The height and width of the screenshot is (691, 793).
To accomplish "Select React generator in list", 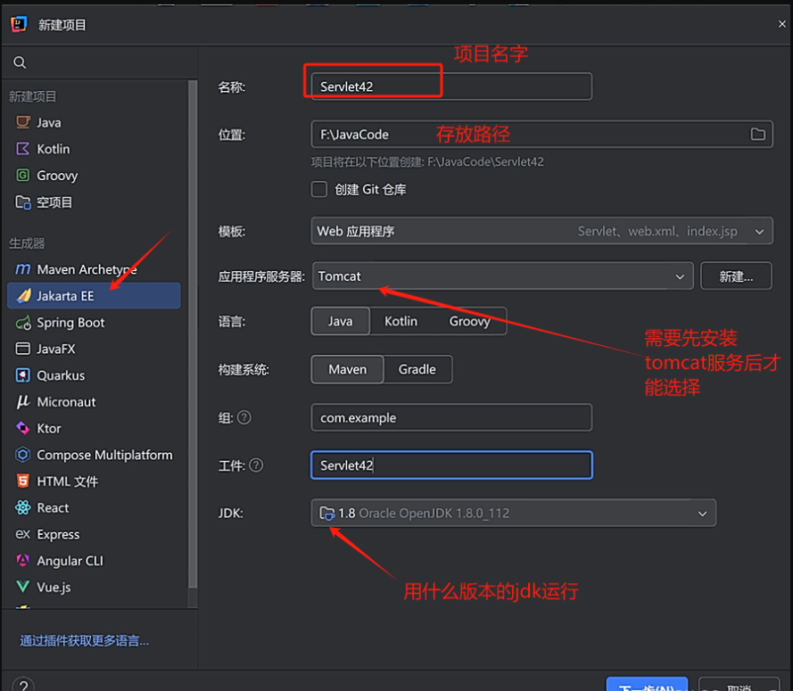I will click(94, 507).
